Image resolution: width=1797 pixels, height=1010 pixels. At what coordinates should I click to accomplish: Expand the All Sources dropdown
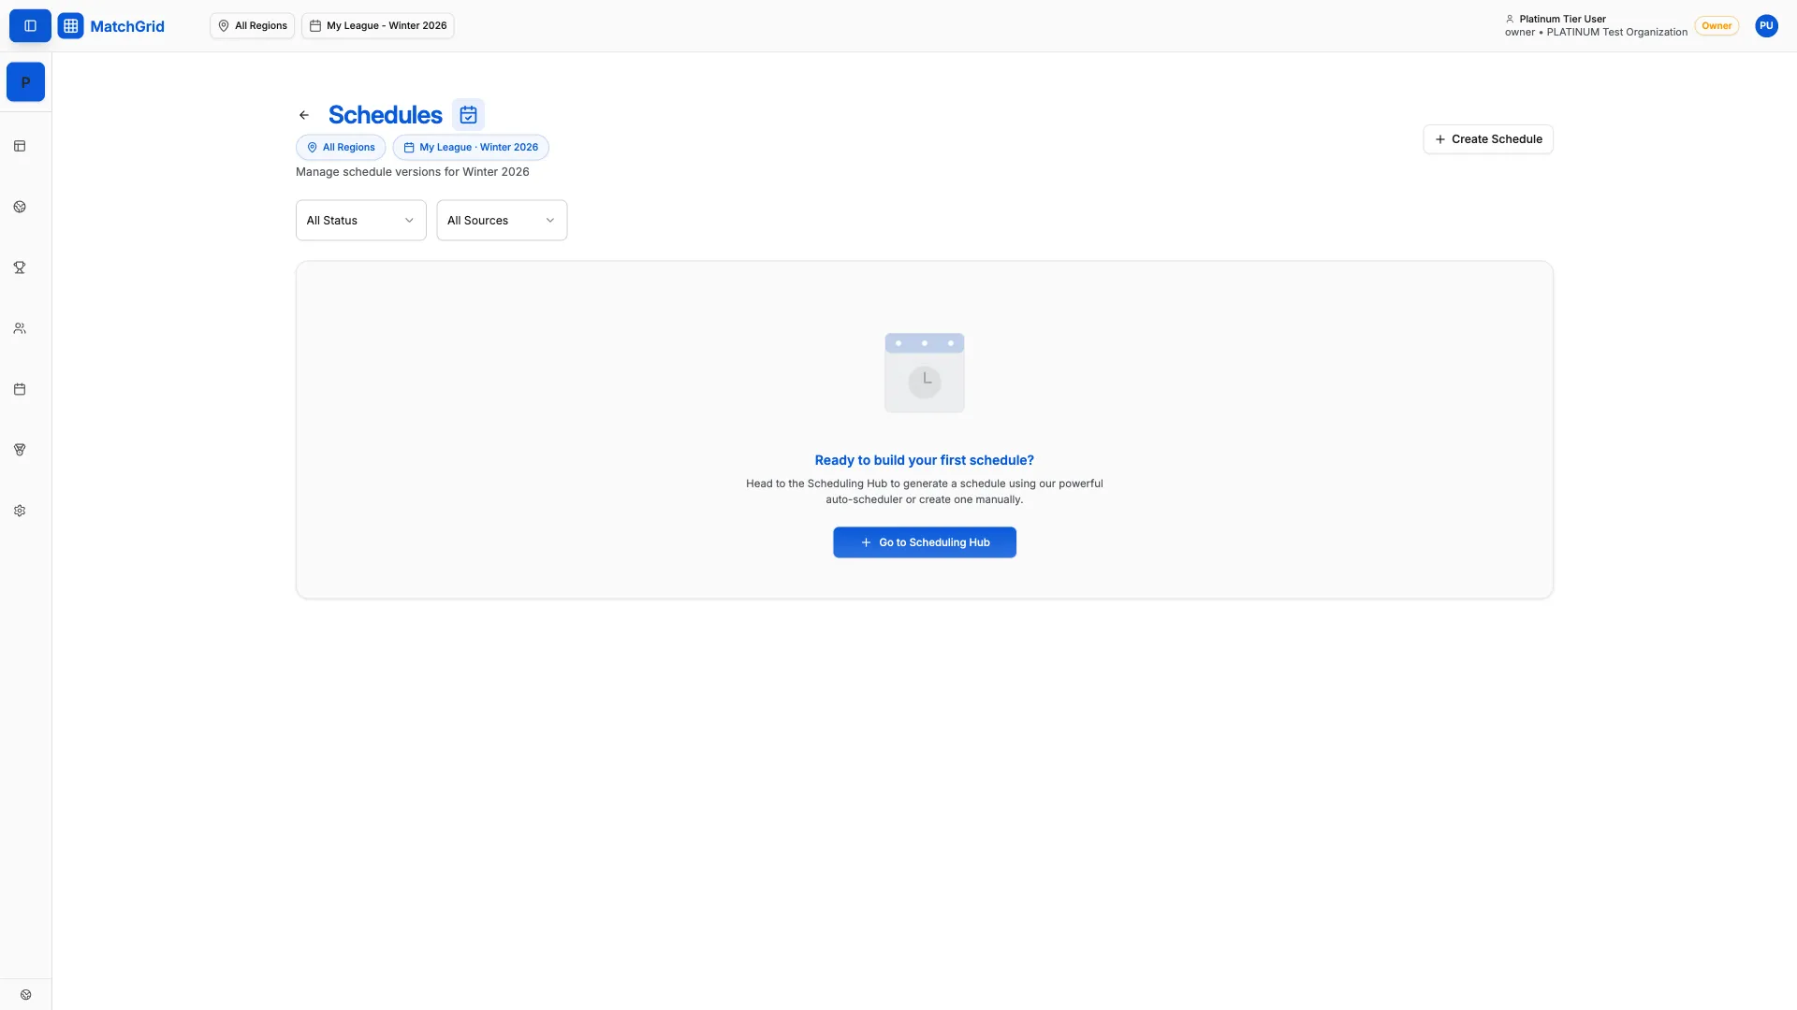(x=501, y=221)
